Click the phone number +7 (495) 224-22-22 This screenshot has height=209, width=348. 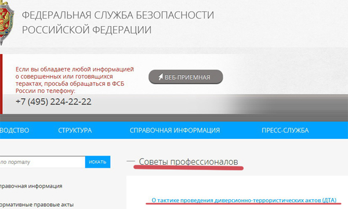pyautogui.click(x=53, y=102)
